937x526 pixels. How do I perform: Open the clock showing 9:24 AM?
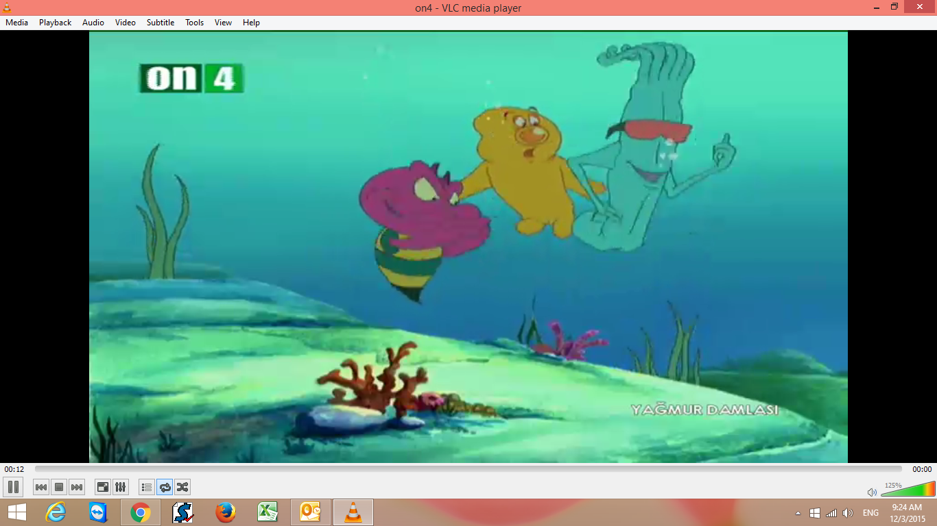(x=907, y=513)
